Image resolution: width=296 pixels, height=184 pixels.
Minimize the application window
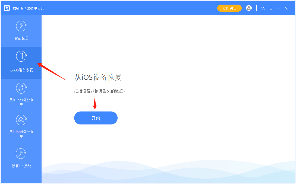(x=278, y=8)
